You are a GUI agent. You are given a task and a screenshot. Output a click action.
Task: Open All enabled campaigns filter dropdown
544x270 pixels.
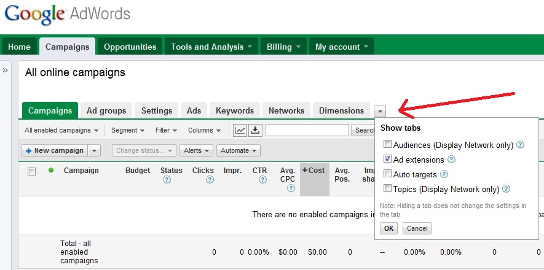(61, 131)
